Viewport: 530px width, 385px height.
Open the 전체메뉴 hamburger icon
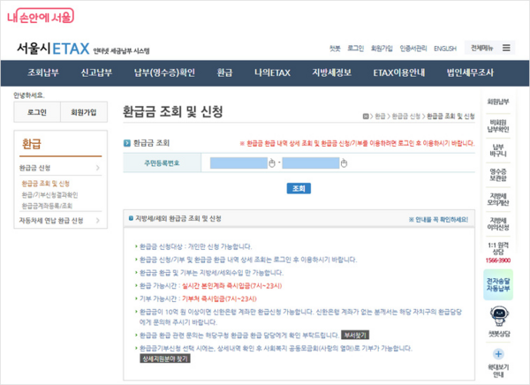coord(506,48)
